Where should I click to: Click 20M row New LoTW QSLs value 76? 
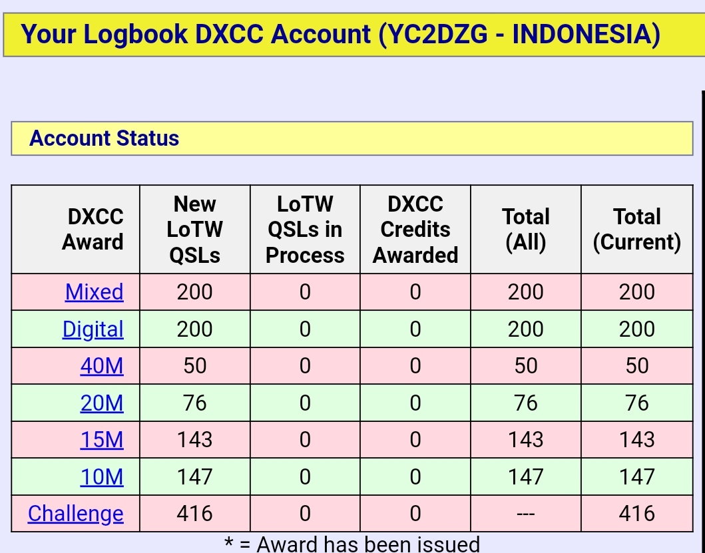click(x=194, y=403)
